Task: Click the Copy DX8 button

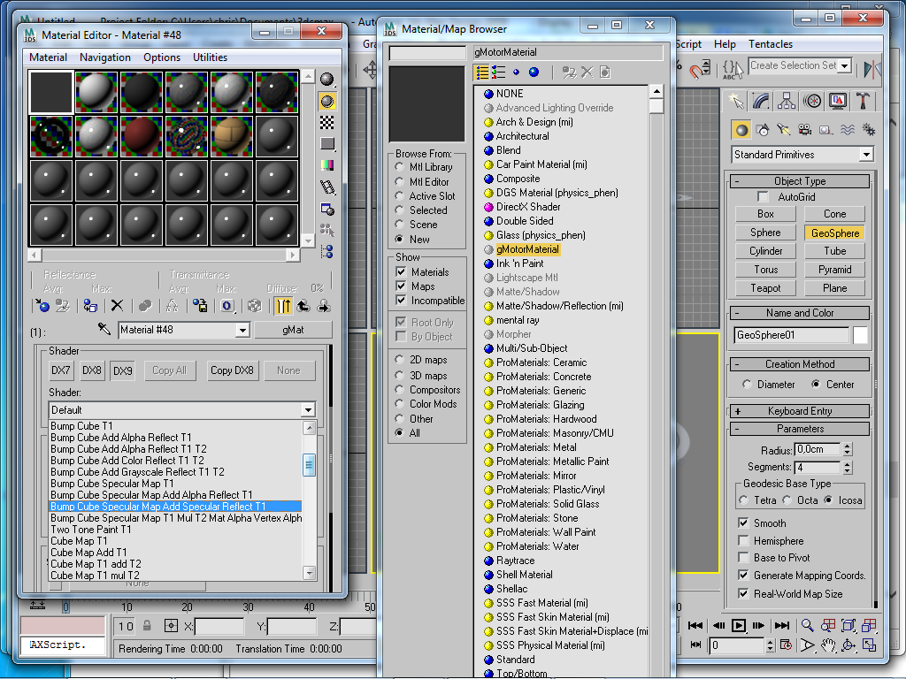Action: pos(232,370)
